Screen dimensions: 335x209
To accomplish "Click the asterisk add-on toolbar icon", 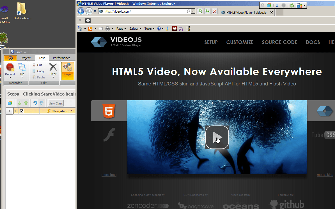I will coord(88,20).
